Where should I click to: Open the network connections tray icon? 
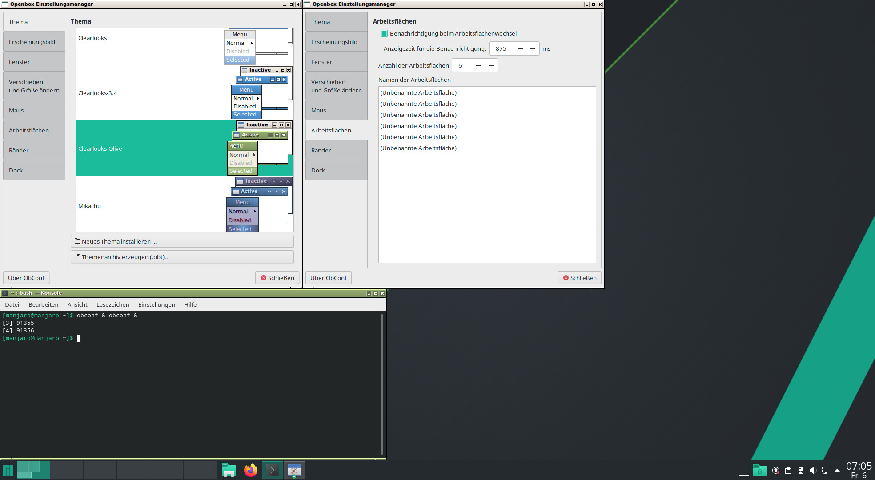826,470
